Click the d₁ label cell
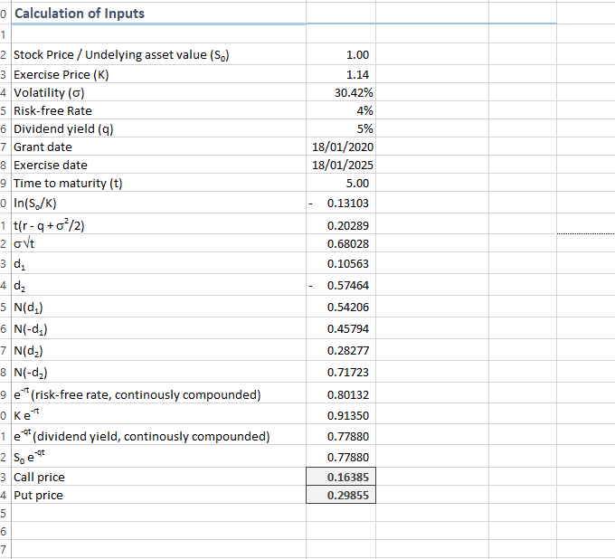The width and height of the screenshot is (615, 559). coord(159,263)
